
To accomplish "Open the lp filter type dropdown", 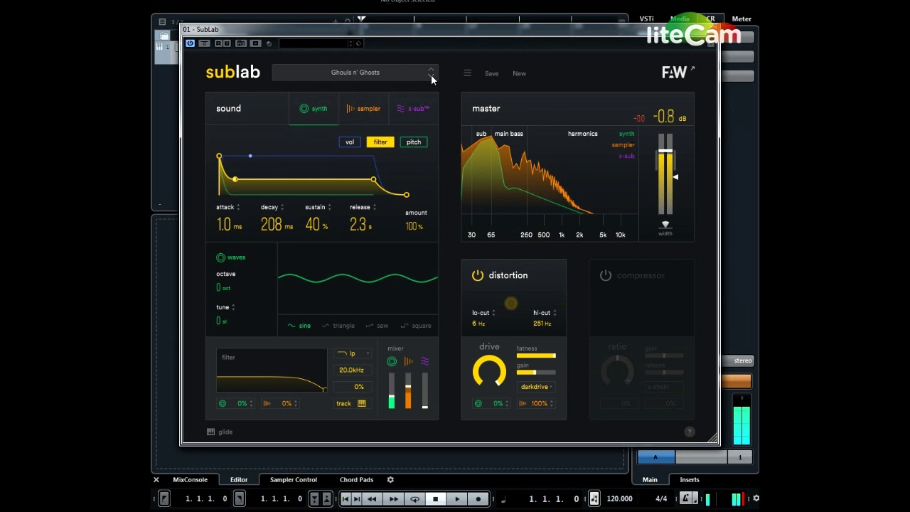I will coord(352,353).
